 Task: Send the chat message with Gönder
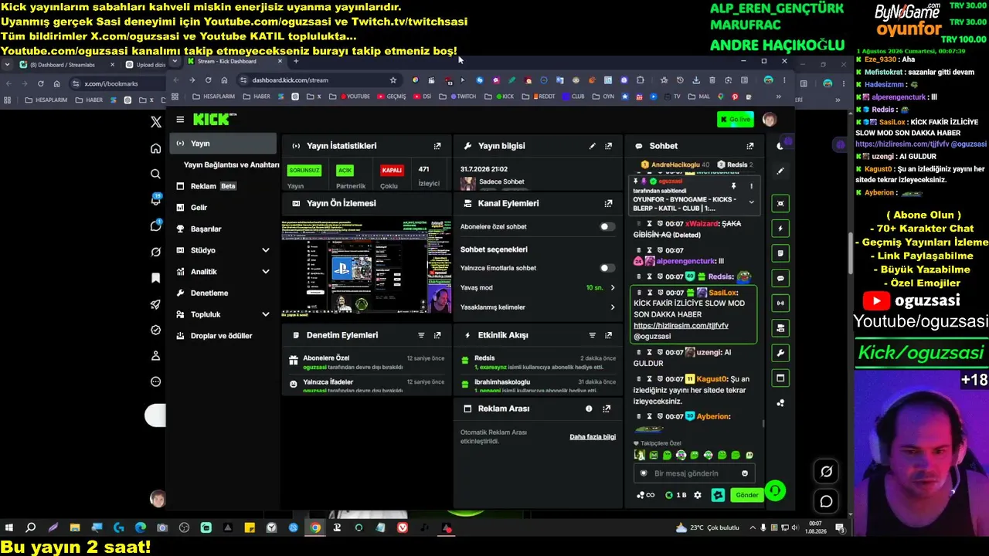pos(746,495)
